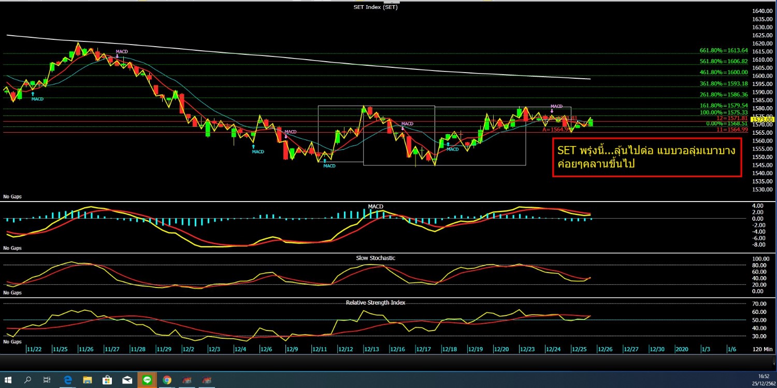Select the red-bordered Thai annotation text box

[x=646, y=157]
